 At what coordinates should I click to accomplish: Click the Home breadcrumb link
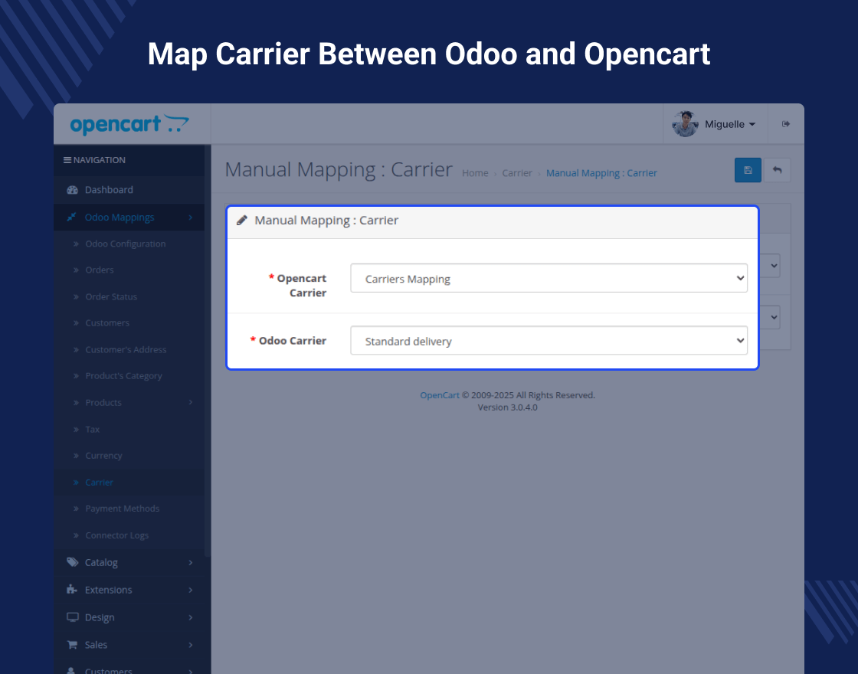coord(475,173)
